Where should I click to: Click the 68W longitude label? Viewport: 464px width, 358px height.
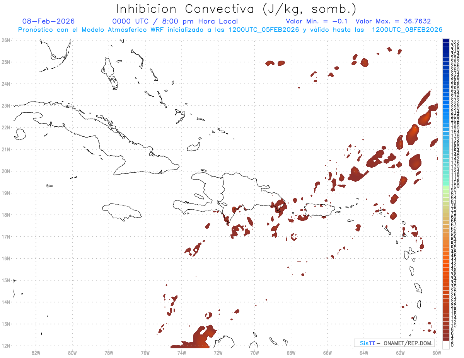coord(291,353)
